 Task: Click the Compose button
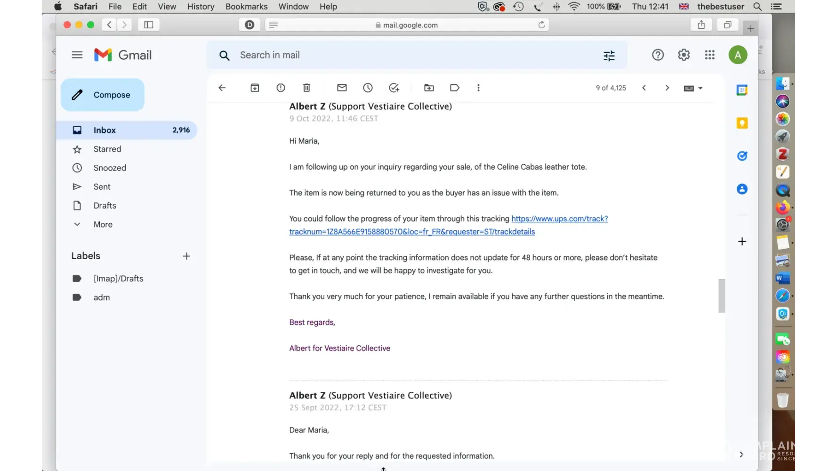click(x=103, y=95)
